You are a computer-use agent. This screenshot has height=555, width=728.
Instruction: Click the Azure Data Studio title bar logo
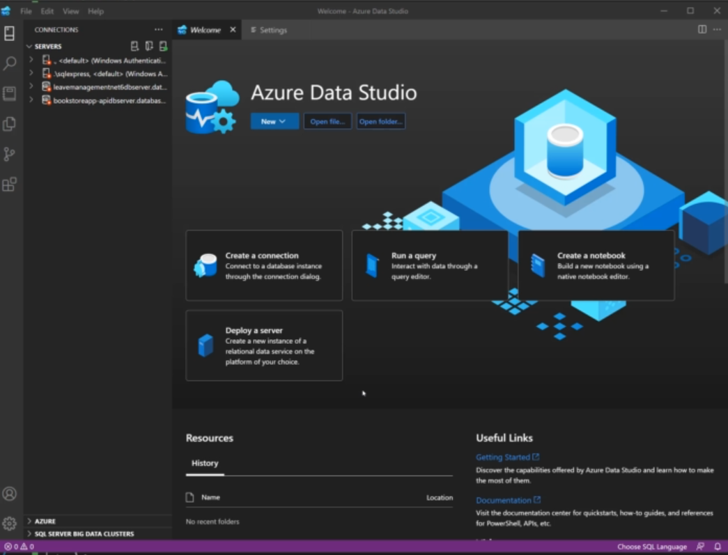point(6,10)
